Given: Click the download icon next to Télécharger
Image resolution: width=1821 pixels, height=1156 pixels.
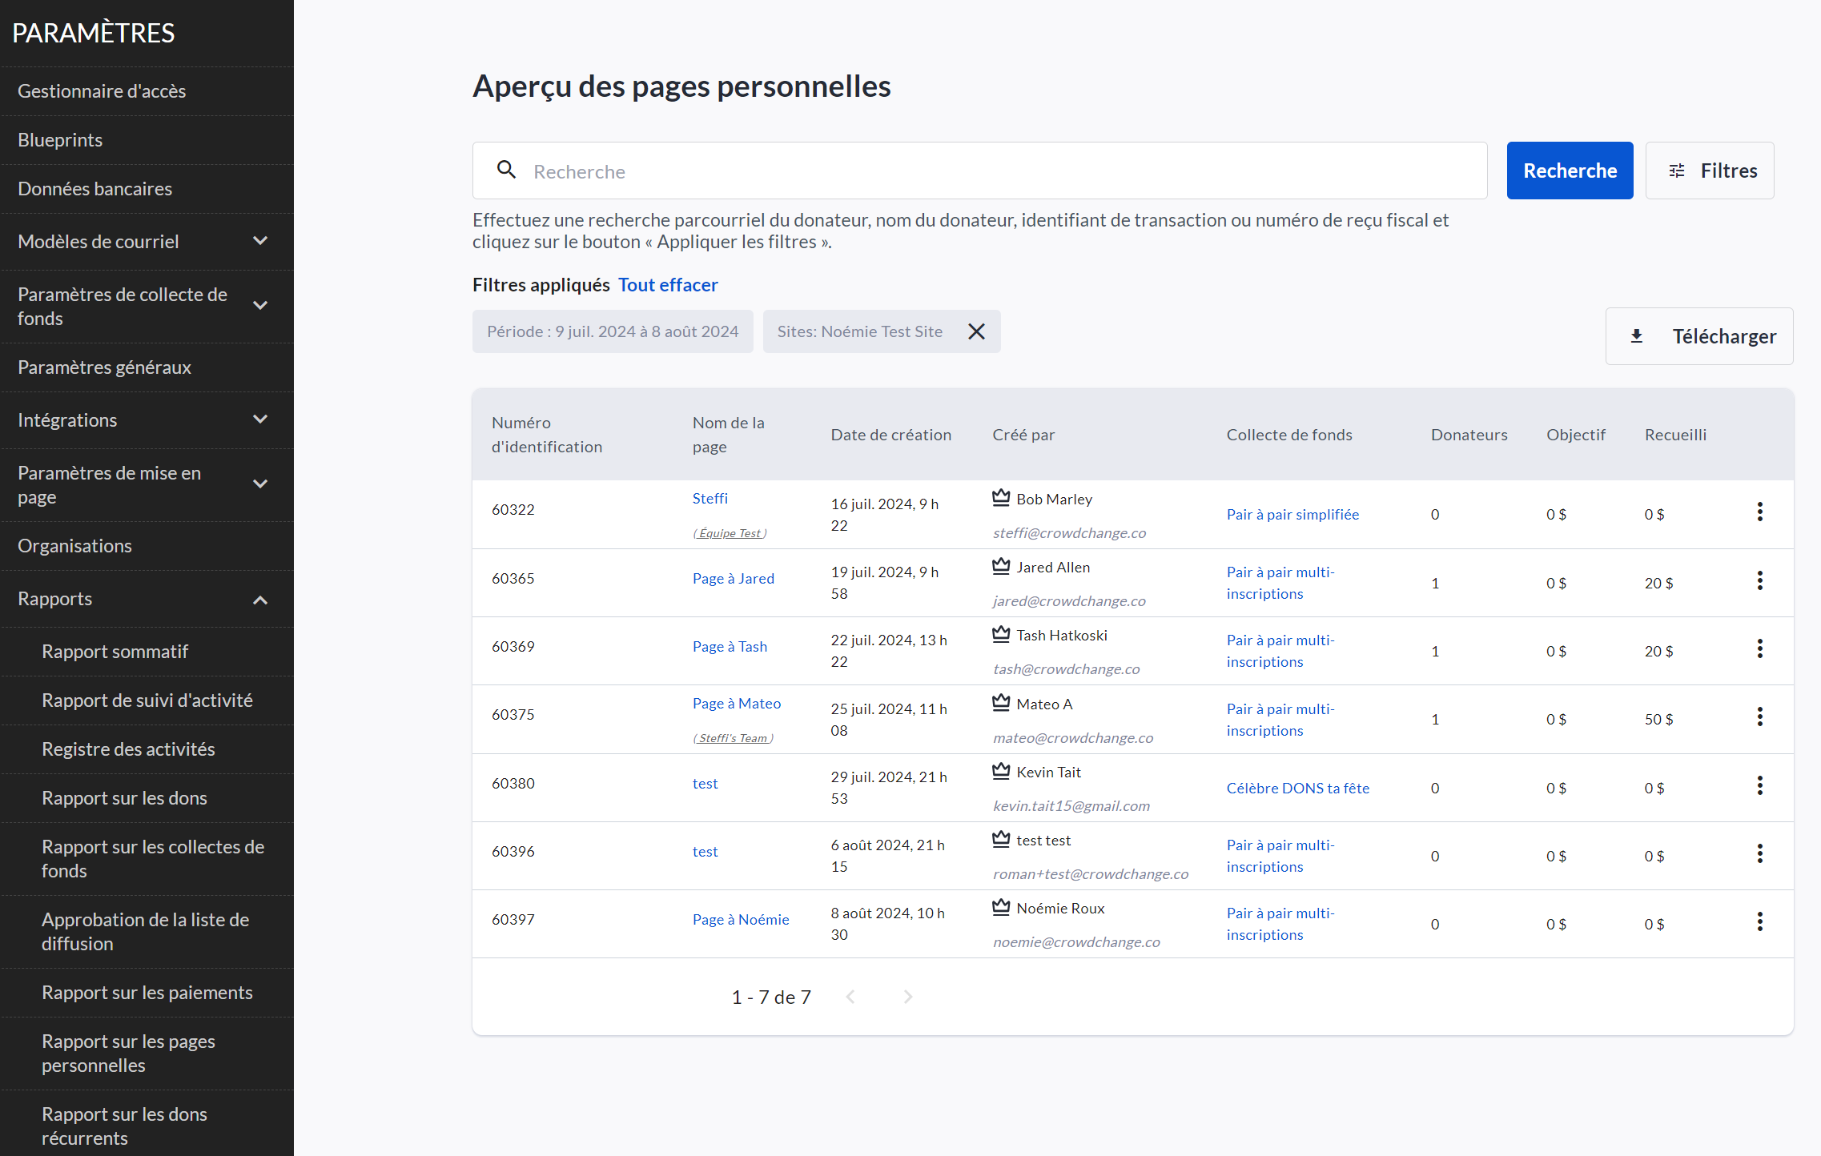Looking at the screenshot, I should click(x=1637, y=336).
